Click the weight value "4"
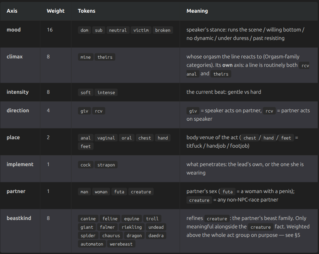 [x=48, y=111]
